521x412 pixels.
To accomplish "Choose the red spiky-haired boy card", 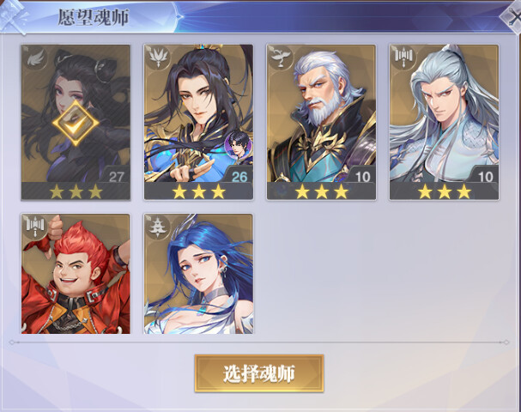I will pos(76,274).
